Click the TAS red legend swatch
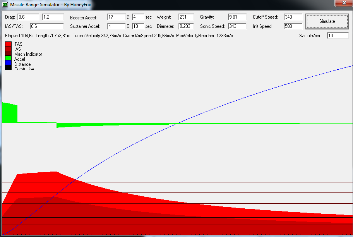Screen dimensions: 353x237 (9, 44)
